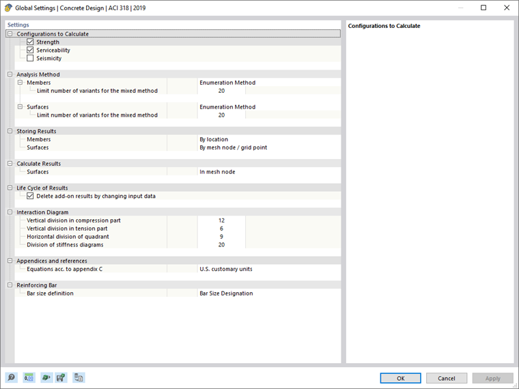Click the copy database to file icon
The width and height of the screenshot is (519, 389).
point(79,377)
